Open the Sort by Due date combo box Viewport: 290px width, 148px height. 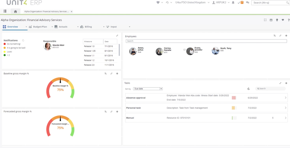[x=148, y=89]
